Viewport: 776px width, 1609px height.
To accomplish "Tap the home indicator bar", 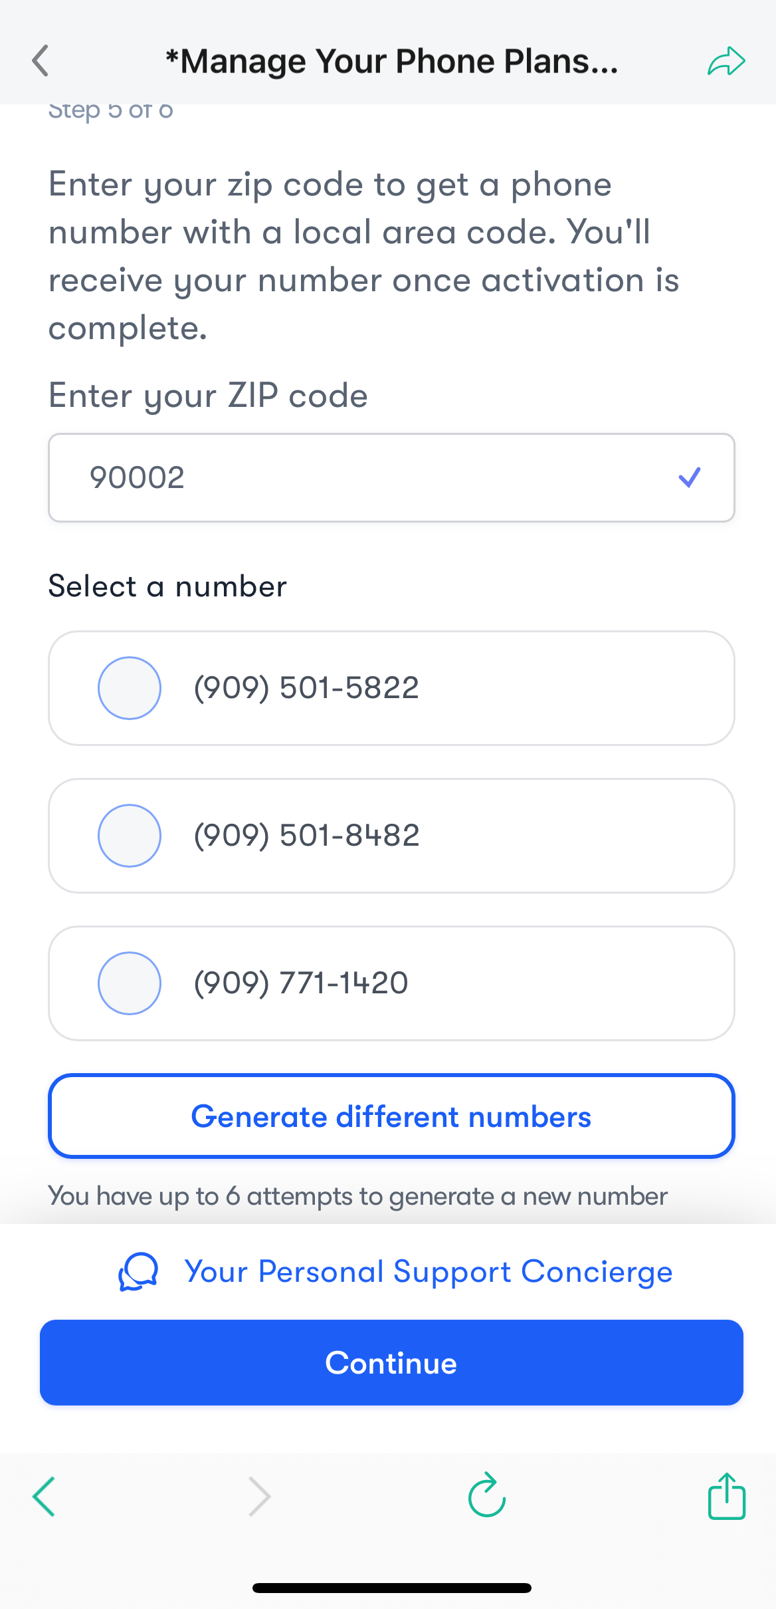I will point(391,1588).
